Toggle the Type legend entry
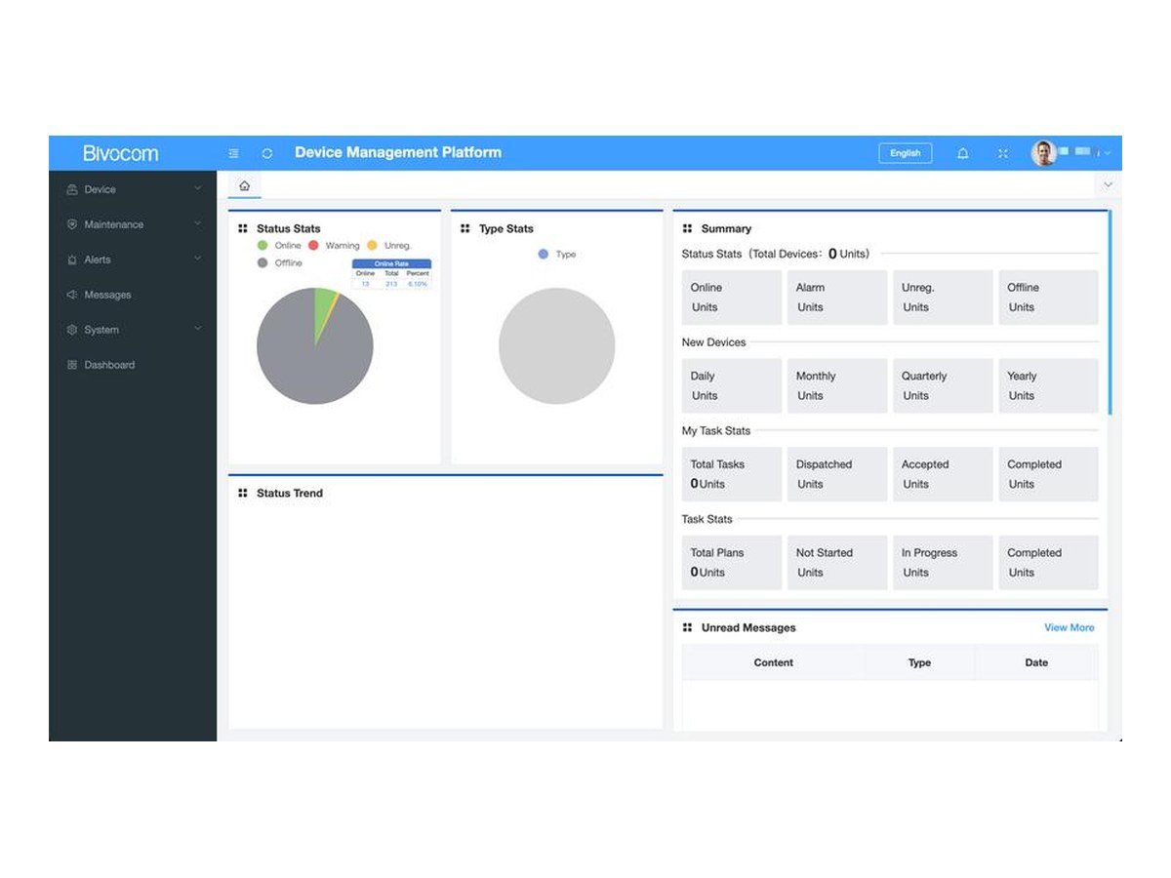The image size is (1171, 878). pyautogui.click(x=557, y=254)
